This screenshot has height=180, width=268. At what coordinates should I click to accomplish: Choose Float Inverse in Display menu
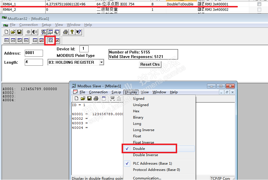pos(159,142)
